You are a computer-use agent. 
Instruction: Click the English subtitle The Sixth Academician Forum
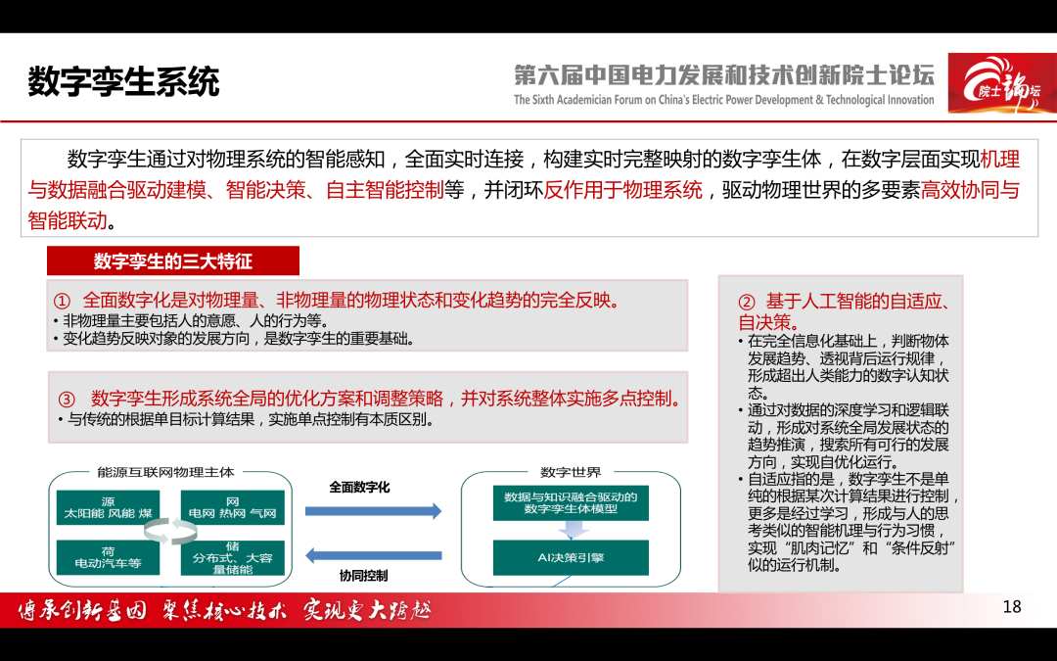point(724,100)
